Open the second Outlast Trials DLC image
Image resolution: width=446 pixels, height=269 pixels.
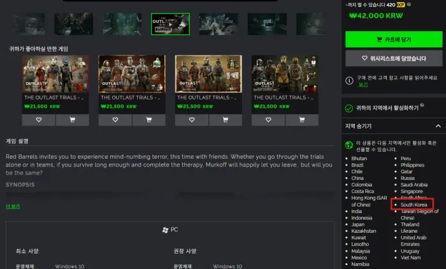click(x=132, y=74)
